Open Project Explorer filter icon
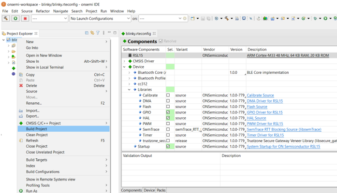 98,33
